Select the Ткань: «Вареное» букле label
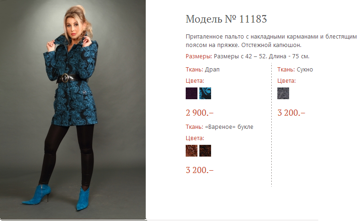 point(220,127)
